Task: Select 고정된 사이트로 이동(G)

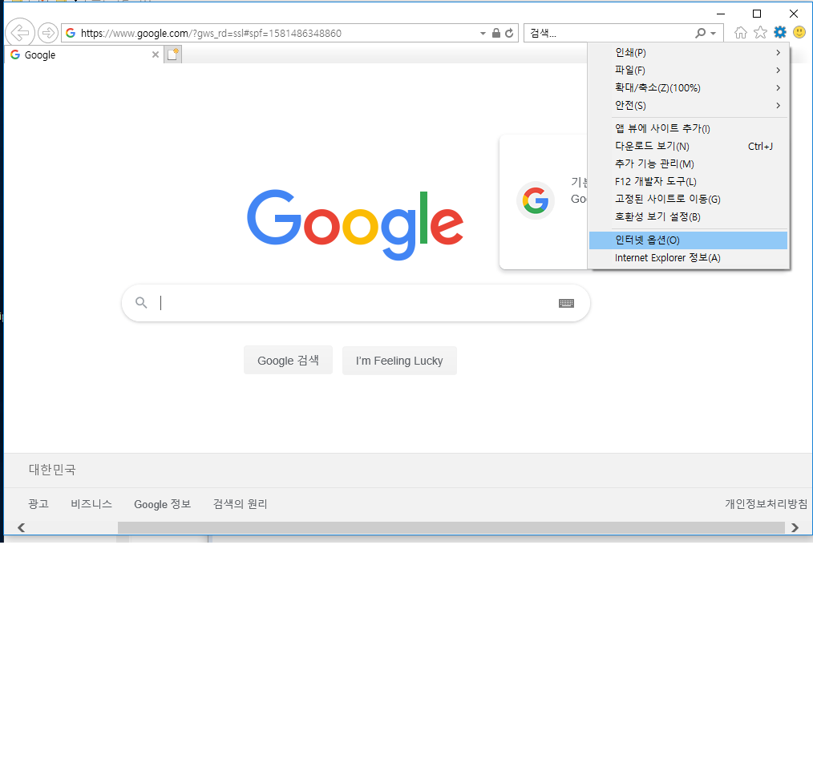Action: coord(688,199)
